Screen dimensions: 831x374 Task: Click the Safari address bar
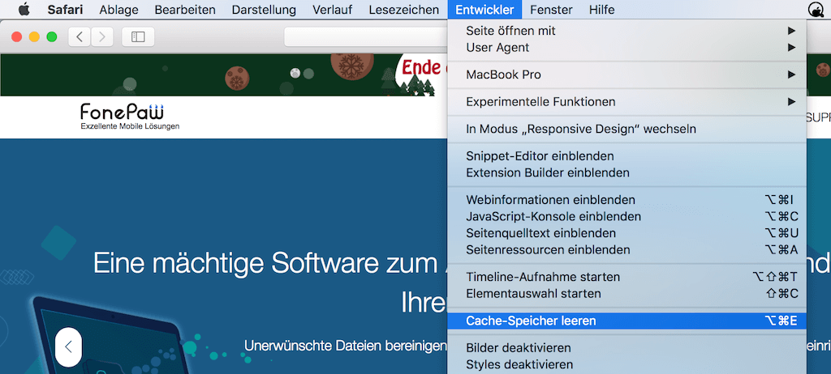(366, 36)
